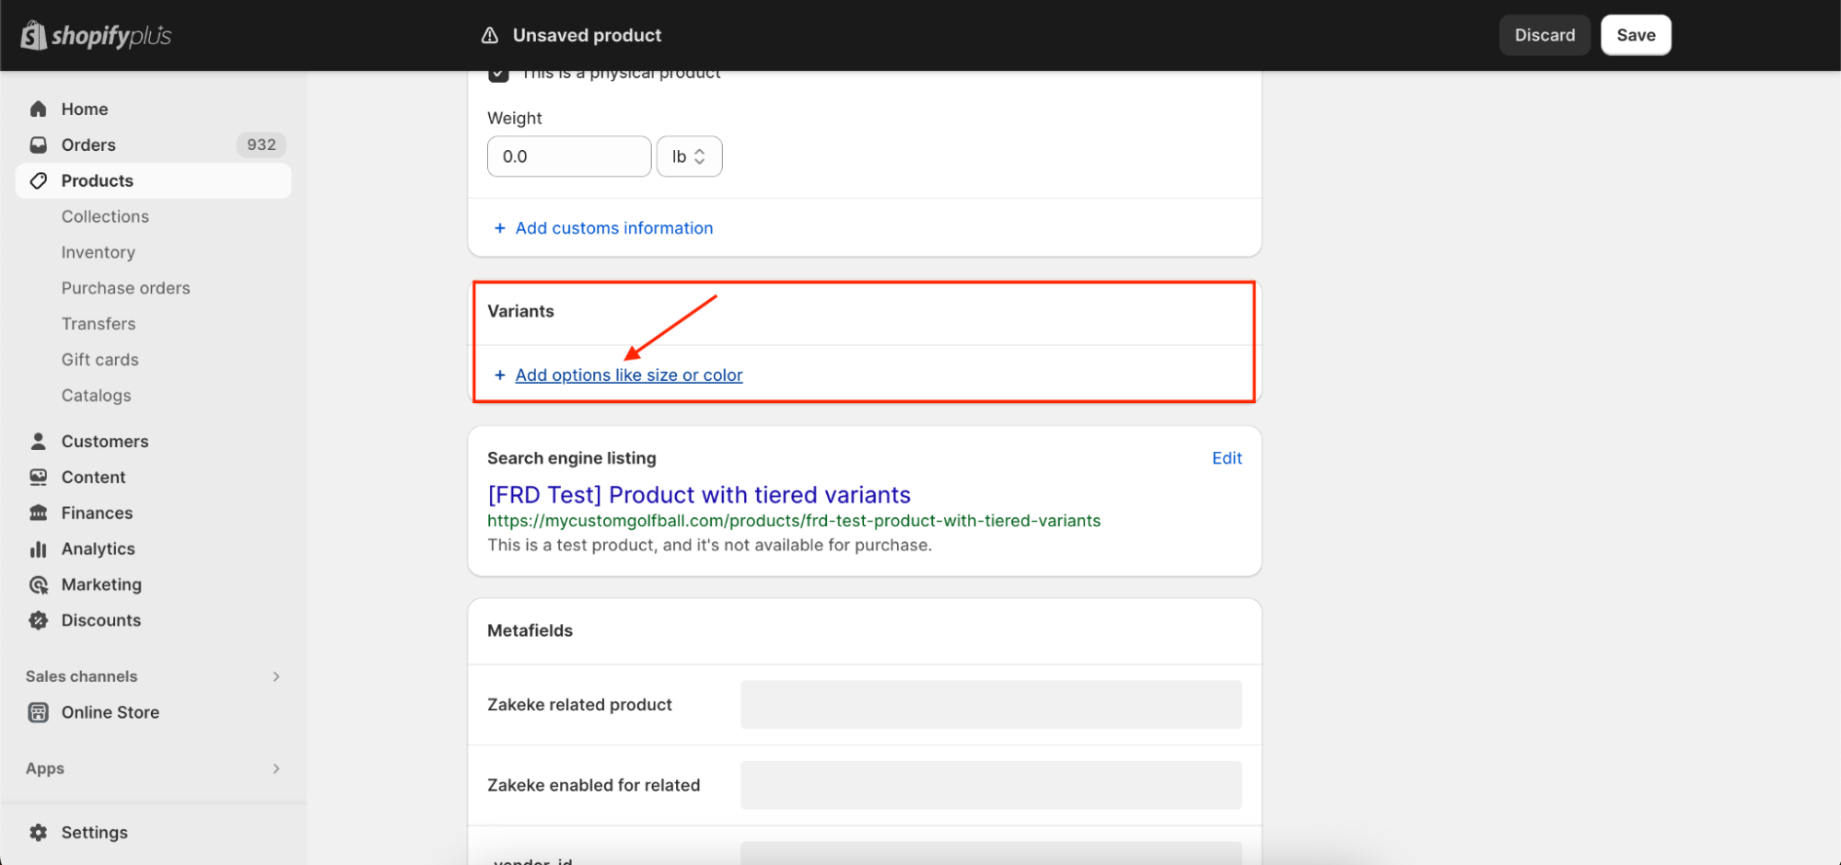Edit the search engine listing
Image resolution: width=1841 pixels, height=865 pixels.
[1226, 458]
